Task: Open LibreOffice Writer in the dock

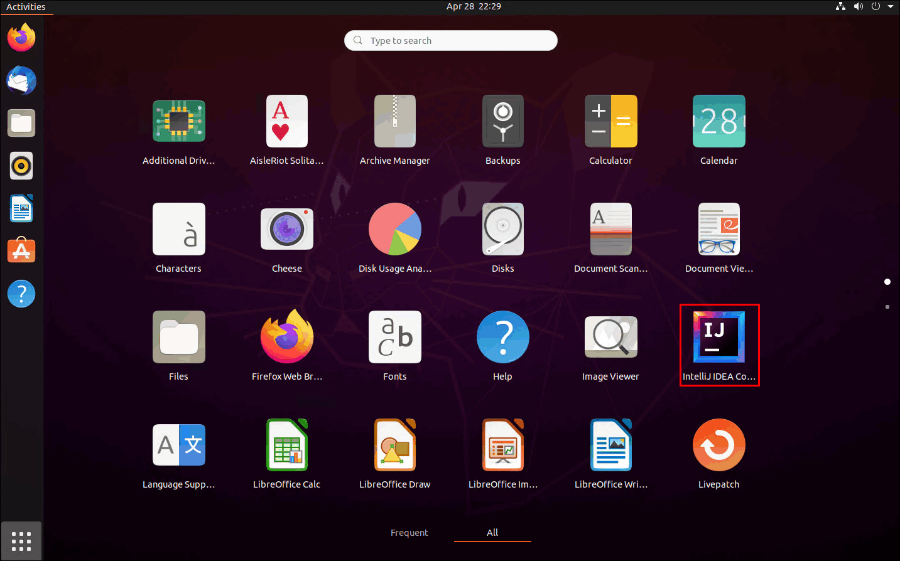Action: pos(21,208)
